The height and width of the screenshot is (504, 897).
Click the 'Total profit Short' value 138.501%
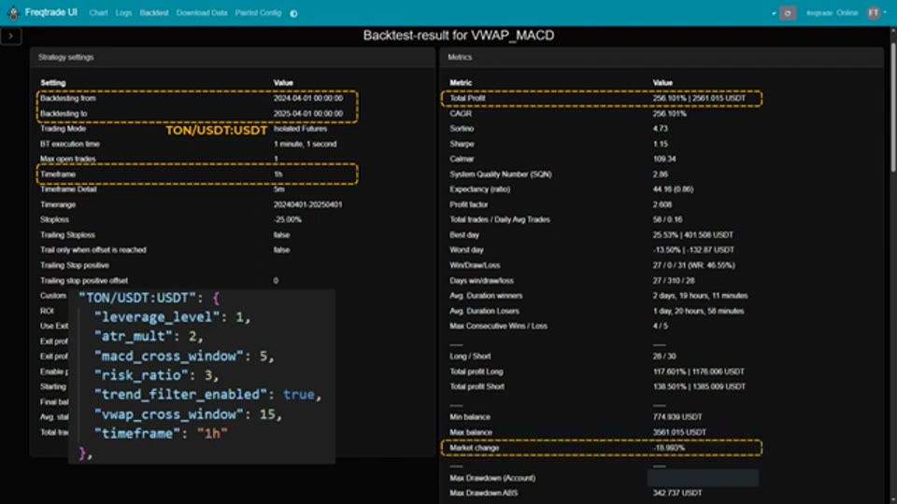tap(699, 386)
